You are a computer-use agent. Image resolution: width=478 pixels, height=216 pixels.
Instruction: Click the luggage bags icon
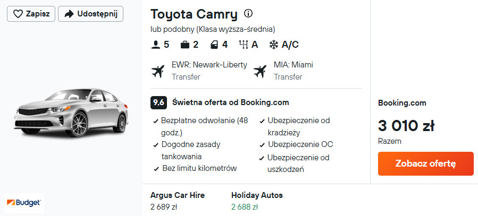(x=185, y=45)
